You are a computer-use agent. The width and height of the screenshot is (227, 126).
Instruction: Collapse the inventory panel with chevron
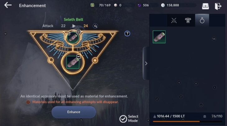click(146, 63)
